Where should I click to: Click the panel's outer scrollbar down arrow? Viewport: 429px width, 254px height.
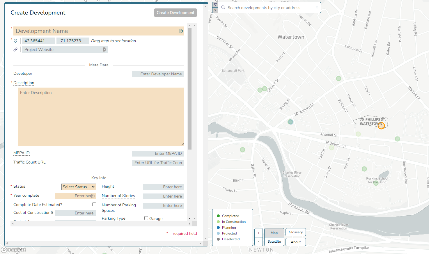[x=205, y=238]
